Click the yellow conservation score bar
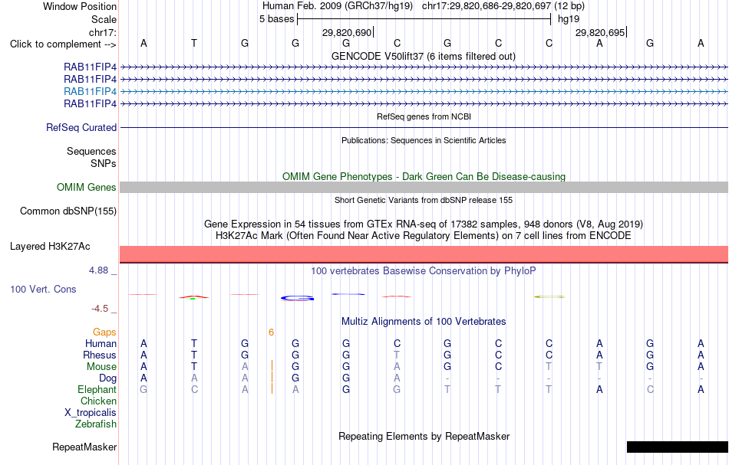 coord(549,296)
